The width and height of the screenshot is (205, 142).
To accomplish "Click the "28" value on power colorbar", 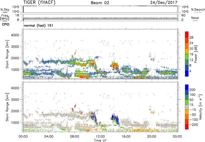I will pyautogui.click(x=191, y=37).
